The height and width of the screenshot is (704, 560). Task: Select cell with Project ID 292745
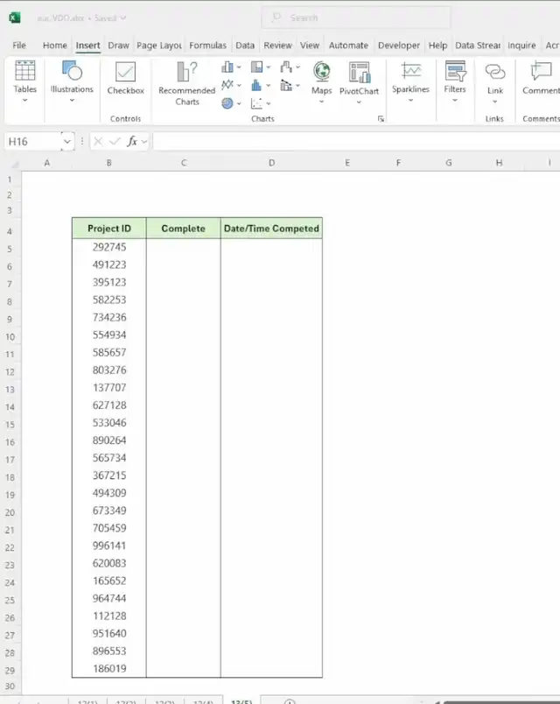pos(109,247)
